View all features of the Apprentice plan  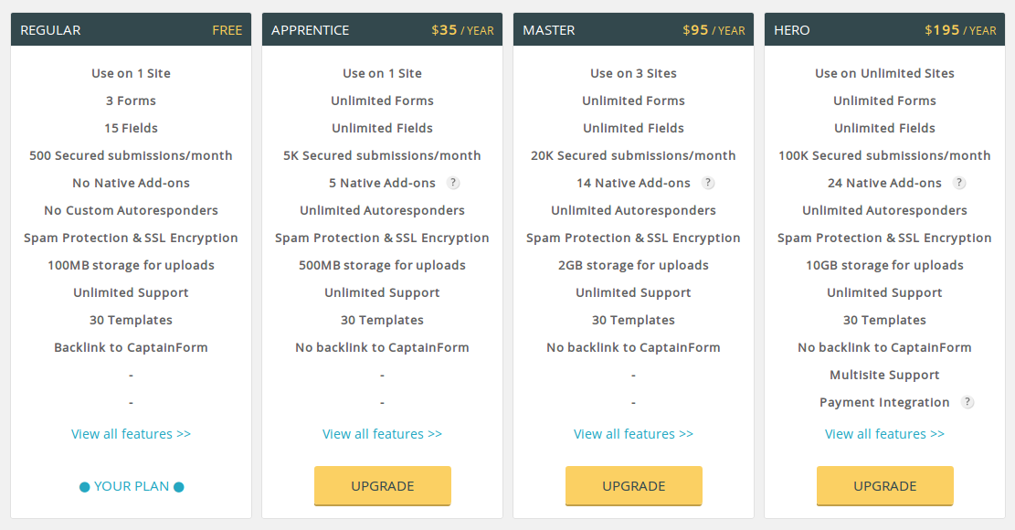[382, 433]
